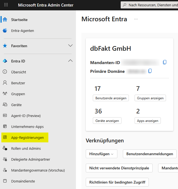Open the app launcher waffle icon
The height and width of the screenshot is (189, 178).
[x=6, y=5]
